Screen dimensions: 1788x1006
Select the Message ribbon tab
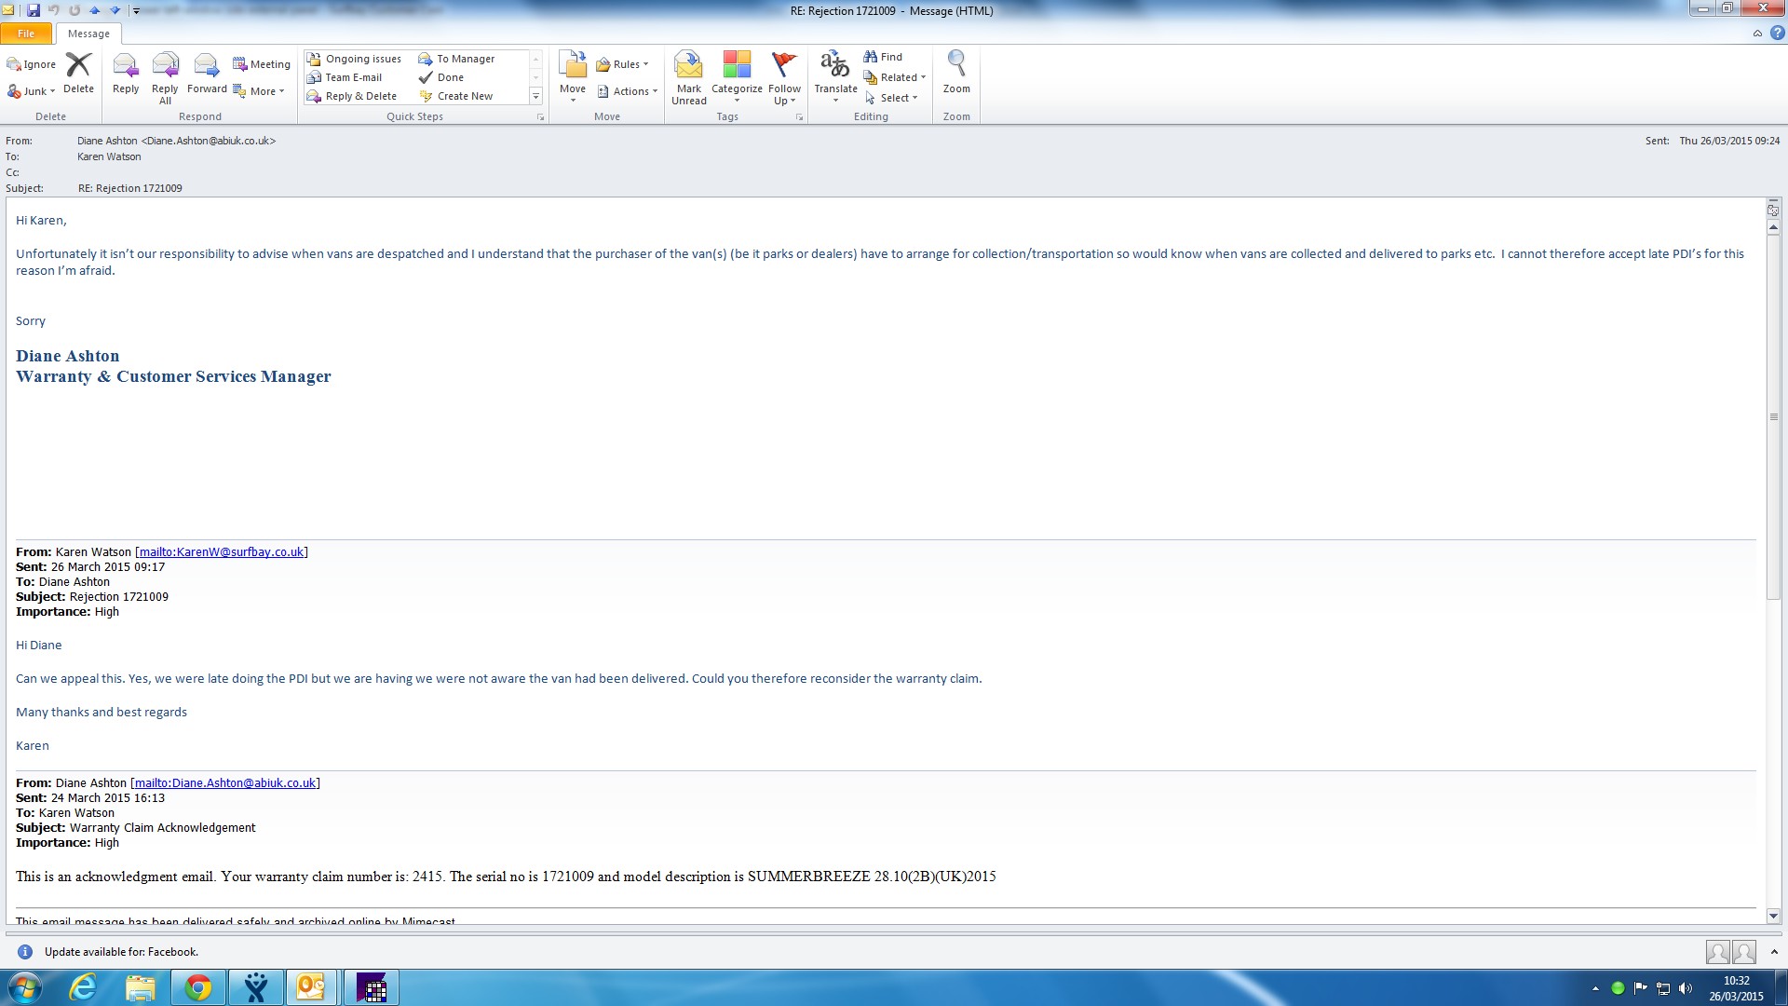88,34
